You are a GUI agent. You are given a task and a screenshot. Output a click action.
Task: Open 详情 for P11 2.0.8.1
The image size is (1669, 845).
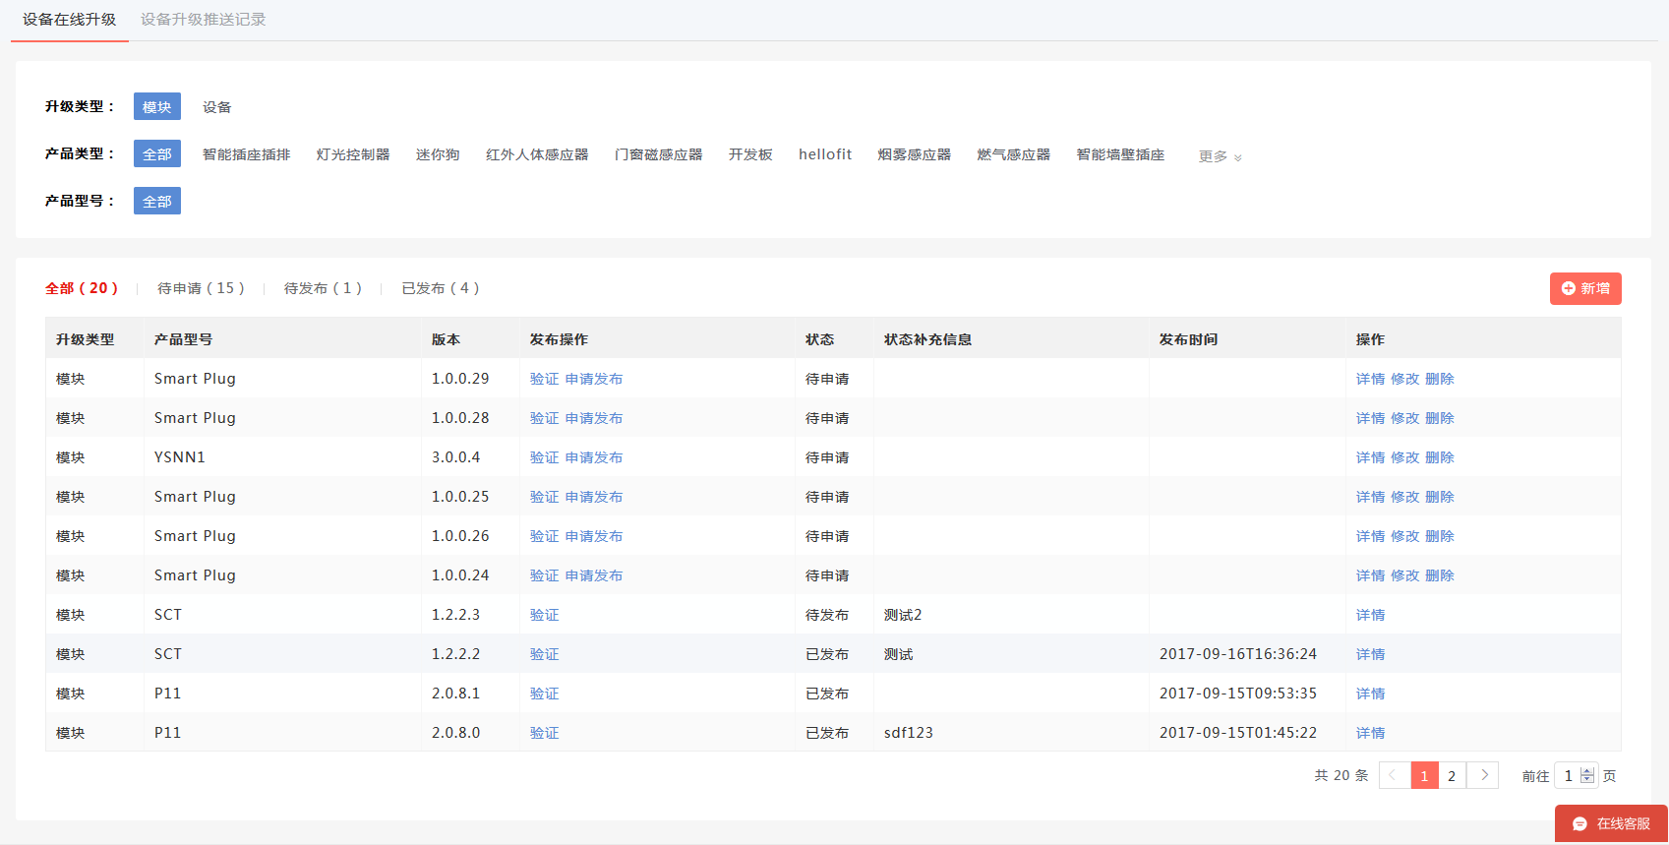(1370, 694)
